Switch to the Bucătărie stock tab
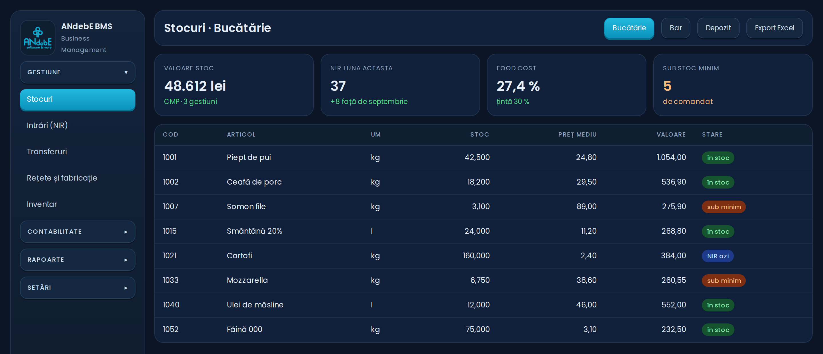The image size is (823, 354). point(629,28)
